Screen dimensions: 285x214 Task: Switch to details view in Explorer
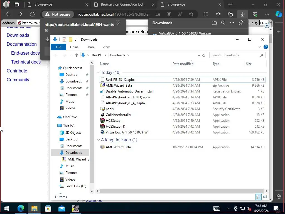(x=259, y=197)
